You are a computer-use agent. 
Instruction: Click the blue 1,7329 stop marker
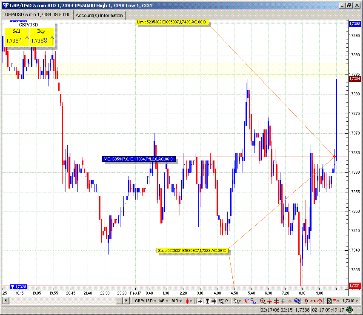(x=19, y=287)
